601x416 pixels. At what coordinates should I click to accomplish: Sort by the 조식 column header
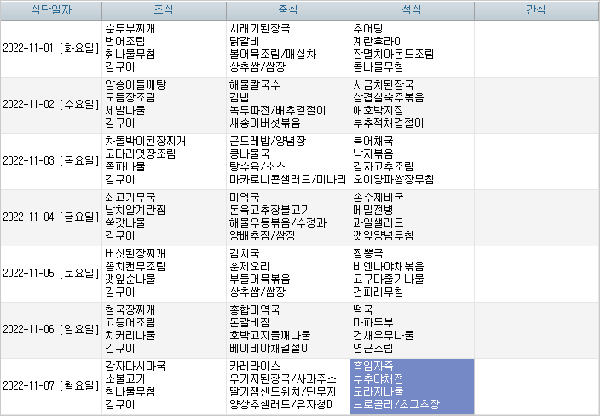click(164, 10)
